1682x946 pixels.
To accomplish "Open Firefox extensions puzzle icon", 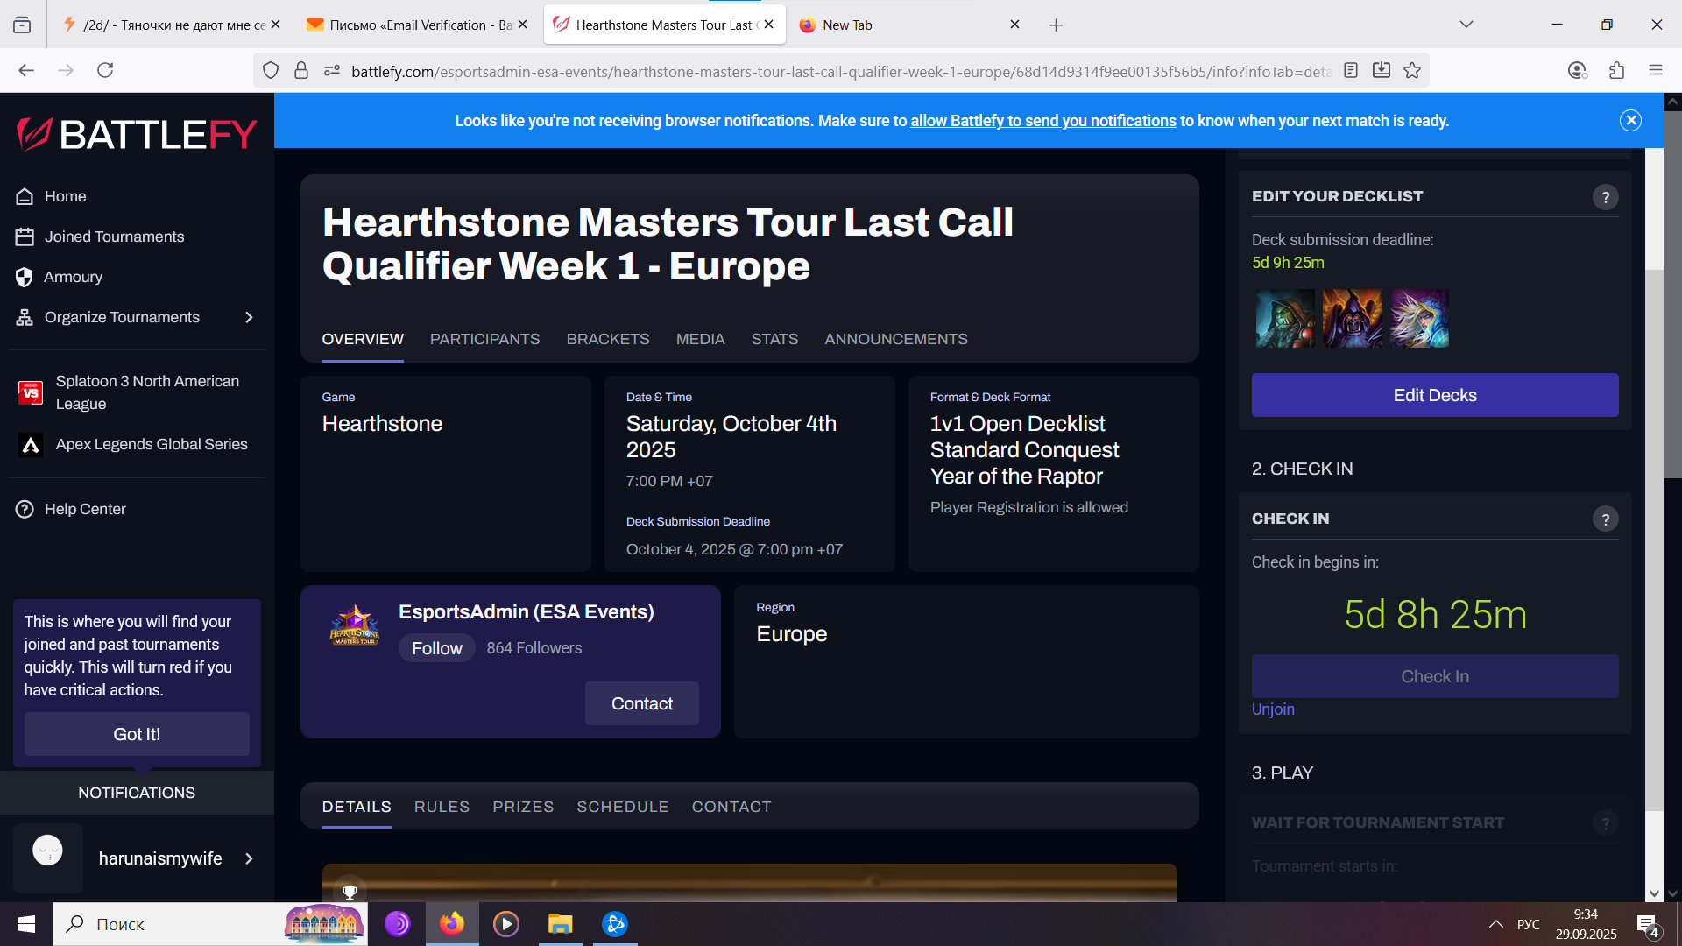I will (x=1616, y=71).
